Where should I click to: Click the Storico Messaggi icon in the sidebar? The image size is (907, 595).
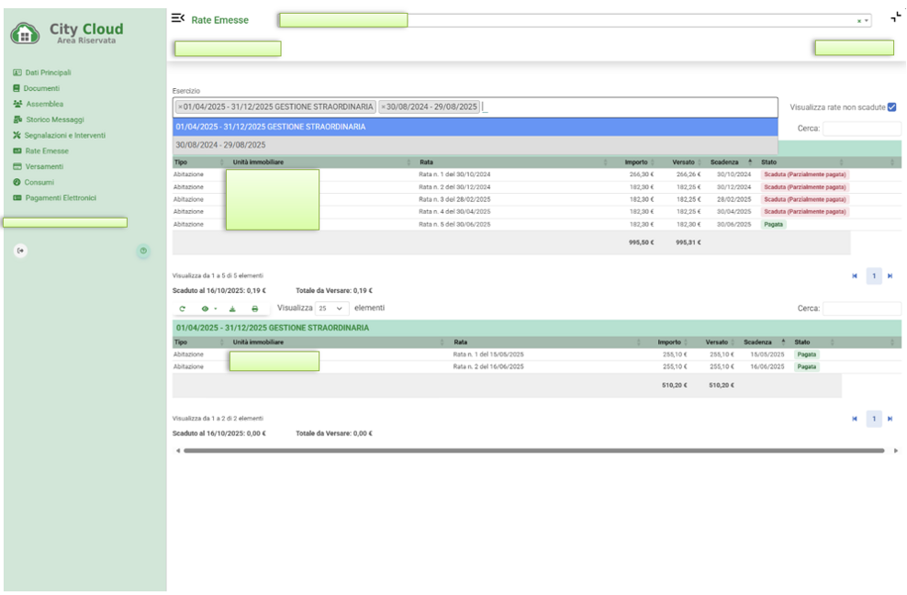[17, 119]
